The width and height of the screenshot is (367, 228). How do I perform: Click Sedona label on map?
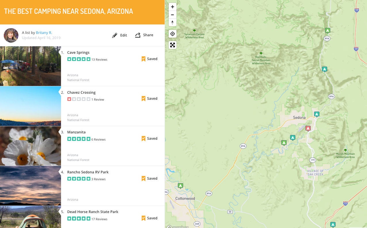[299, 118]
